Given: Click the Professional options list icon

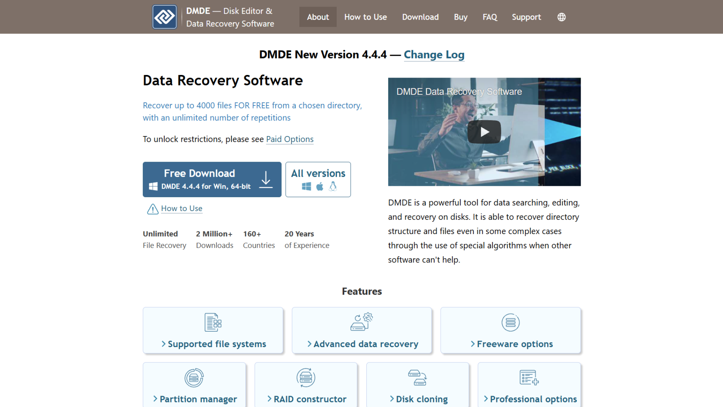Looking at the screenshot, I should point(529,377).
